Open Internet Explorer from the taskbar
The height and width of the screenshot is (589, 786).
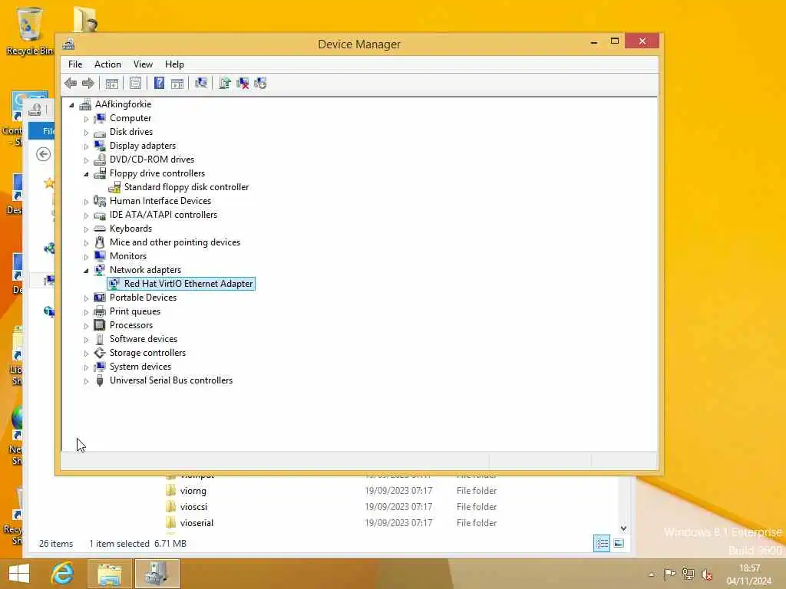(x=63, y=574)
